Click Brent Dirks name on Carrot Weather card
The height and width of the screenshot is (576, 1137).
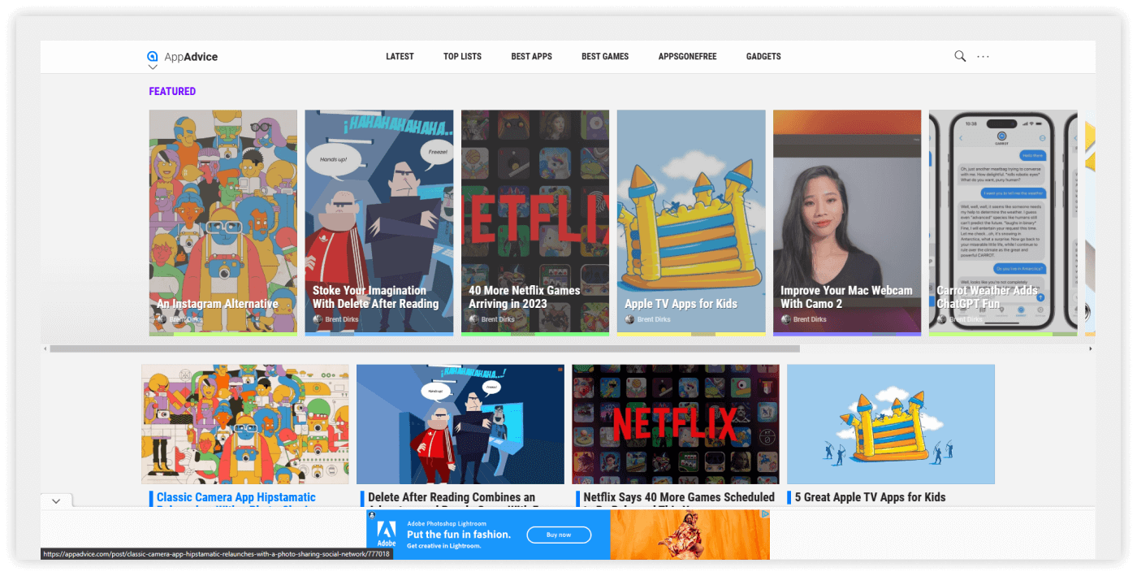coord(966,319)
